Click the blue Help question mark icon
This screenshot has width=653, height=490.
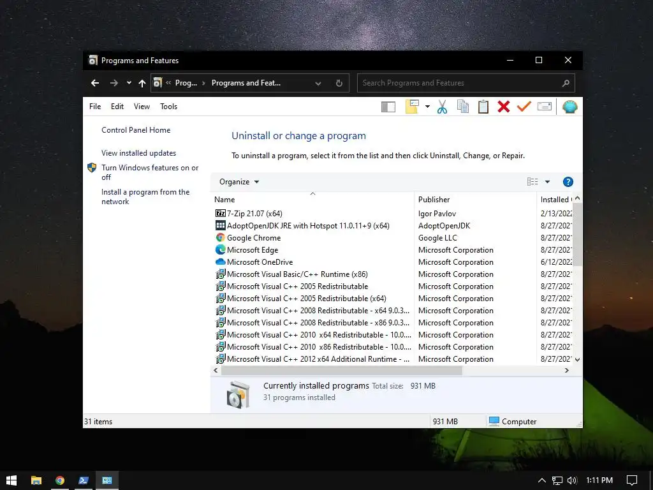pyautogui.click(x=568, y=182)
